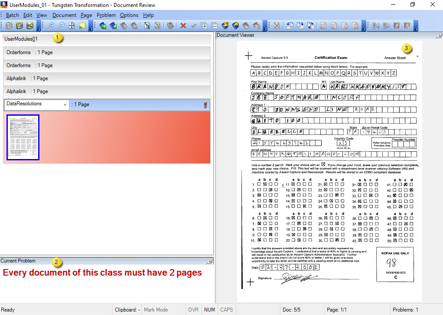This screenshot has height=315, width=443.
Task: Click the red reject flag on DataResolutions
Action: click(205, 104)
